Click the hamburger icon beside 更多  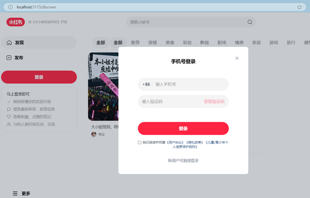pyautogui.click(x=15, y=193)
